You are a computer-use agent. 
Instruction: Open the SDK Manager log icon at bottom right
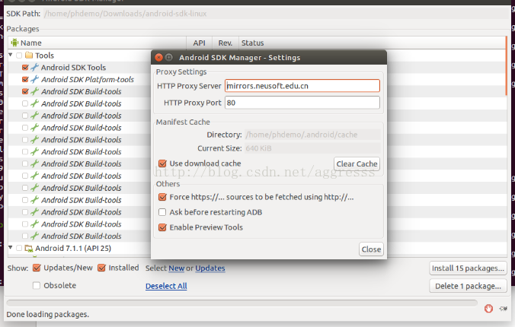pyautogui.click(x=503, y=308)
